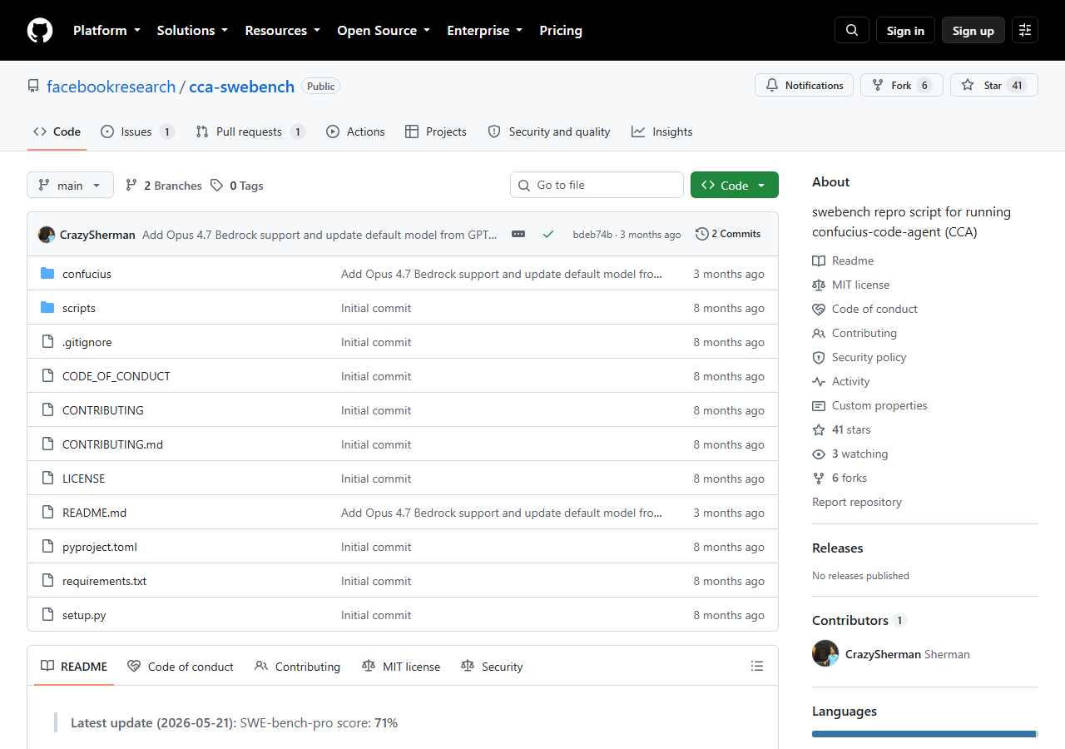This screenshot has width=1065, height=749.
Task: Open the Insights tab
Action: [x=661, y=131]
